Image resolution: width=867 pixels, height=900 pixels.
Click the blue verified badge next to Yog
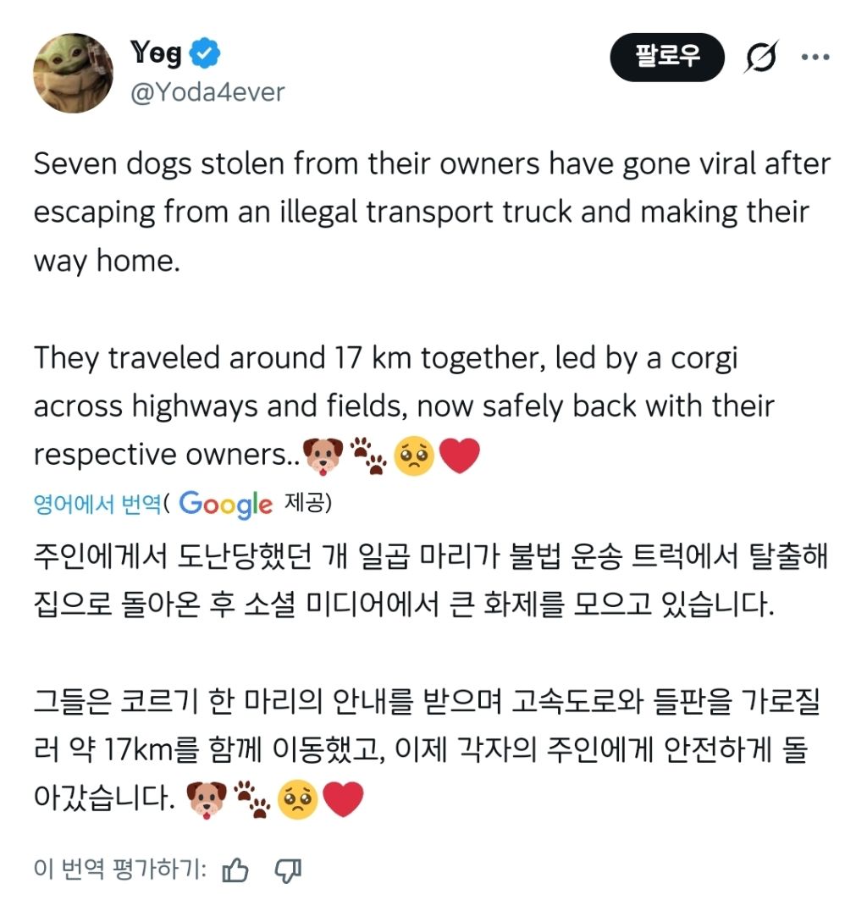pos(205,53)
